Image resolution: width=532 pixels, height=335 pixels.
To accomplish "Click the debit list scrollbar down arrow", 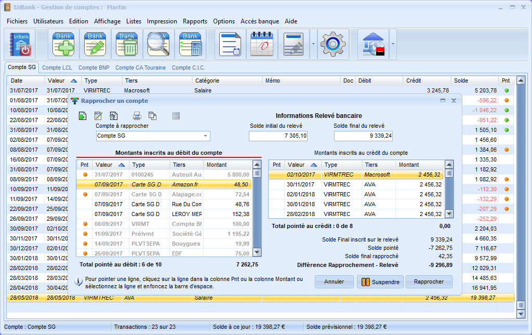I will point(257,252).
